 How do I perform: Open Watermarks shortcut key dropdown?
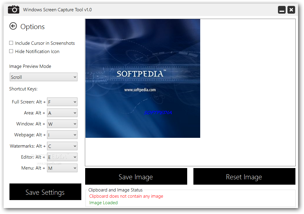[62, 146]
